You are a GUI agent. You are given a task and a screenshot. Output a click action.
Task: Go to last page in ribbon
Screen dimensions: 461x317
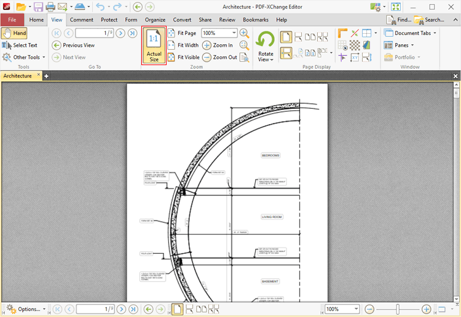[132, 33]
